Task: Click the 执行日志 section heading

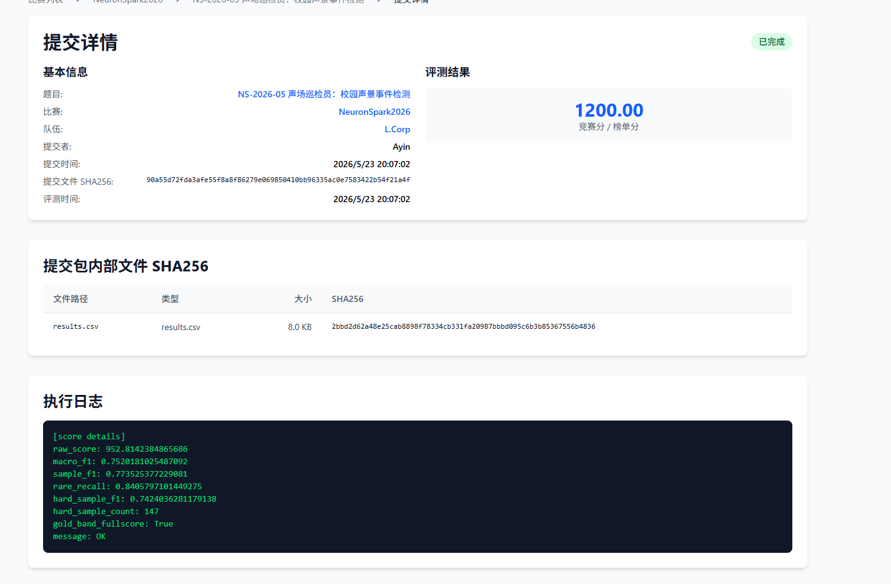Action: tap(73, 401)
